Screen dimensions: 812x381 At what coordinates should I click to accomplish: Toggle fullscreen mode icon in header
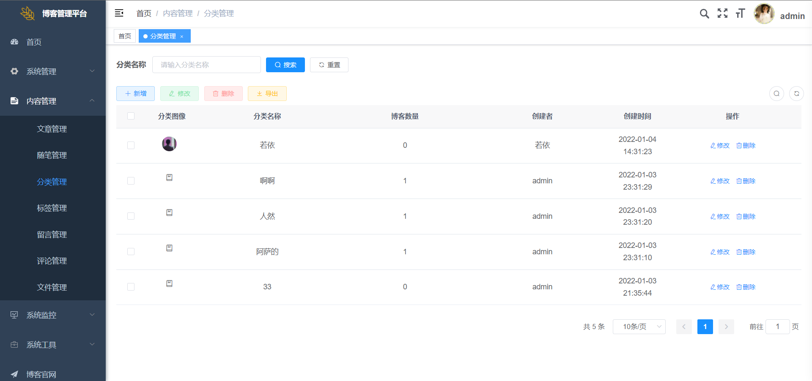722,14
